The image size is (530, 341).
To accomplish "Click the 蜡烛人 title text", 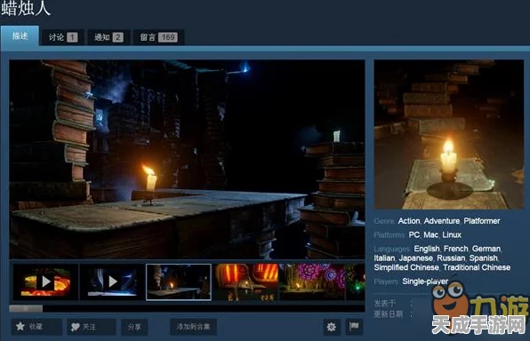I will tap(26, 8).
